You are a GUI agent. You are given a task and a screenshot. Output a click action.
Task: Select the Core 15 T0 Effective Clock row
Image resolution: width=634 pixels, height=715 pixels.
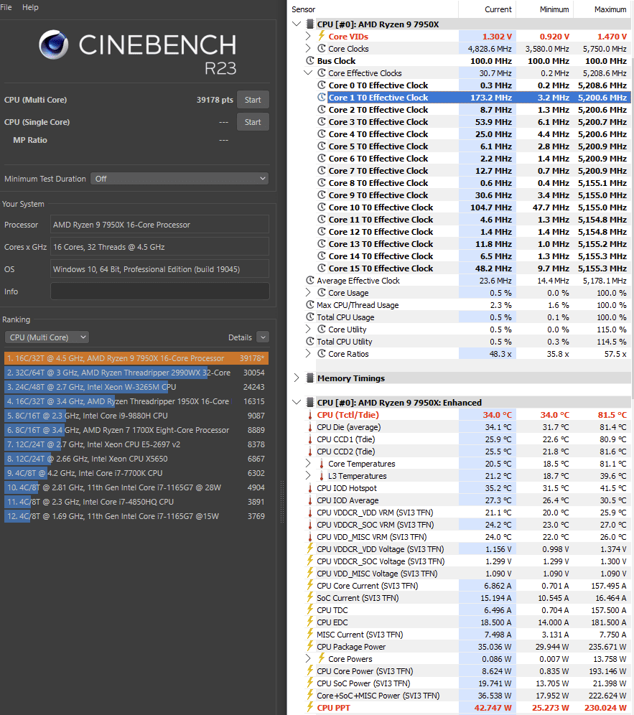click(x=473, y=268)
